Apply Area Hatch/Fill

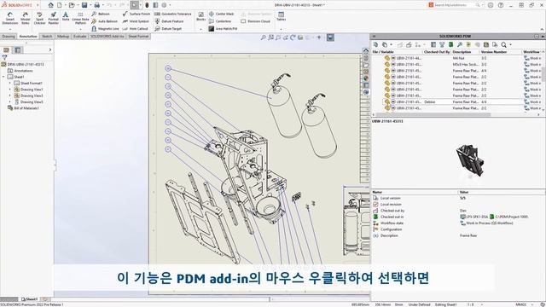pyautogui.click(x=223, y=28)
